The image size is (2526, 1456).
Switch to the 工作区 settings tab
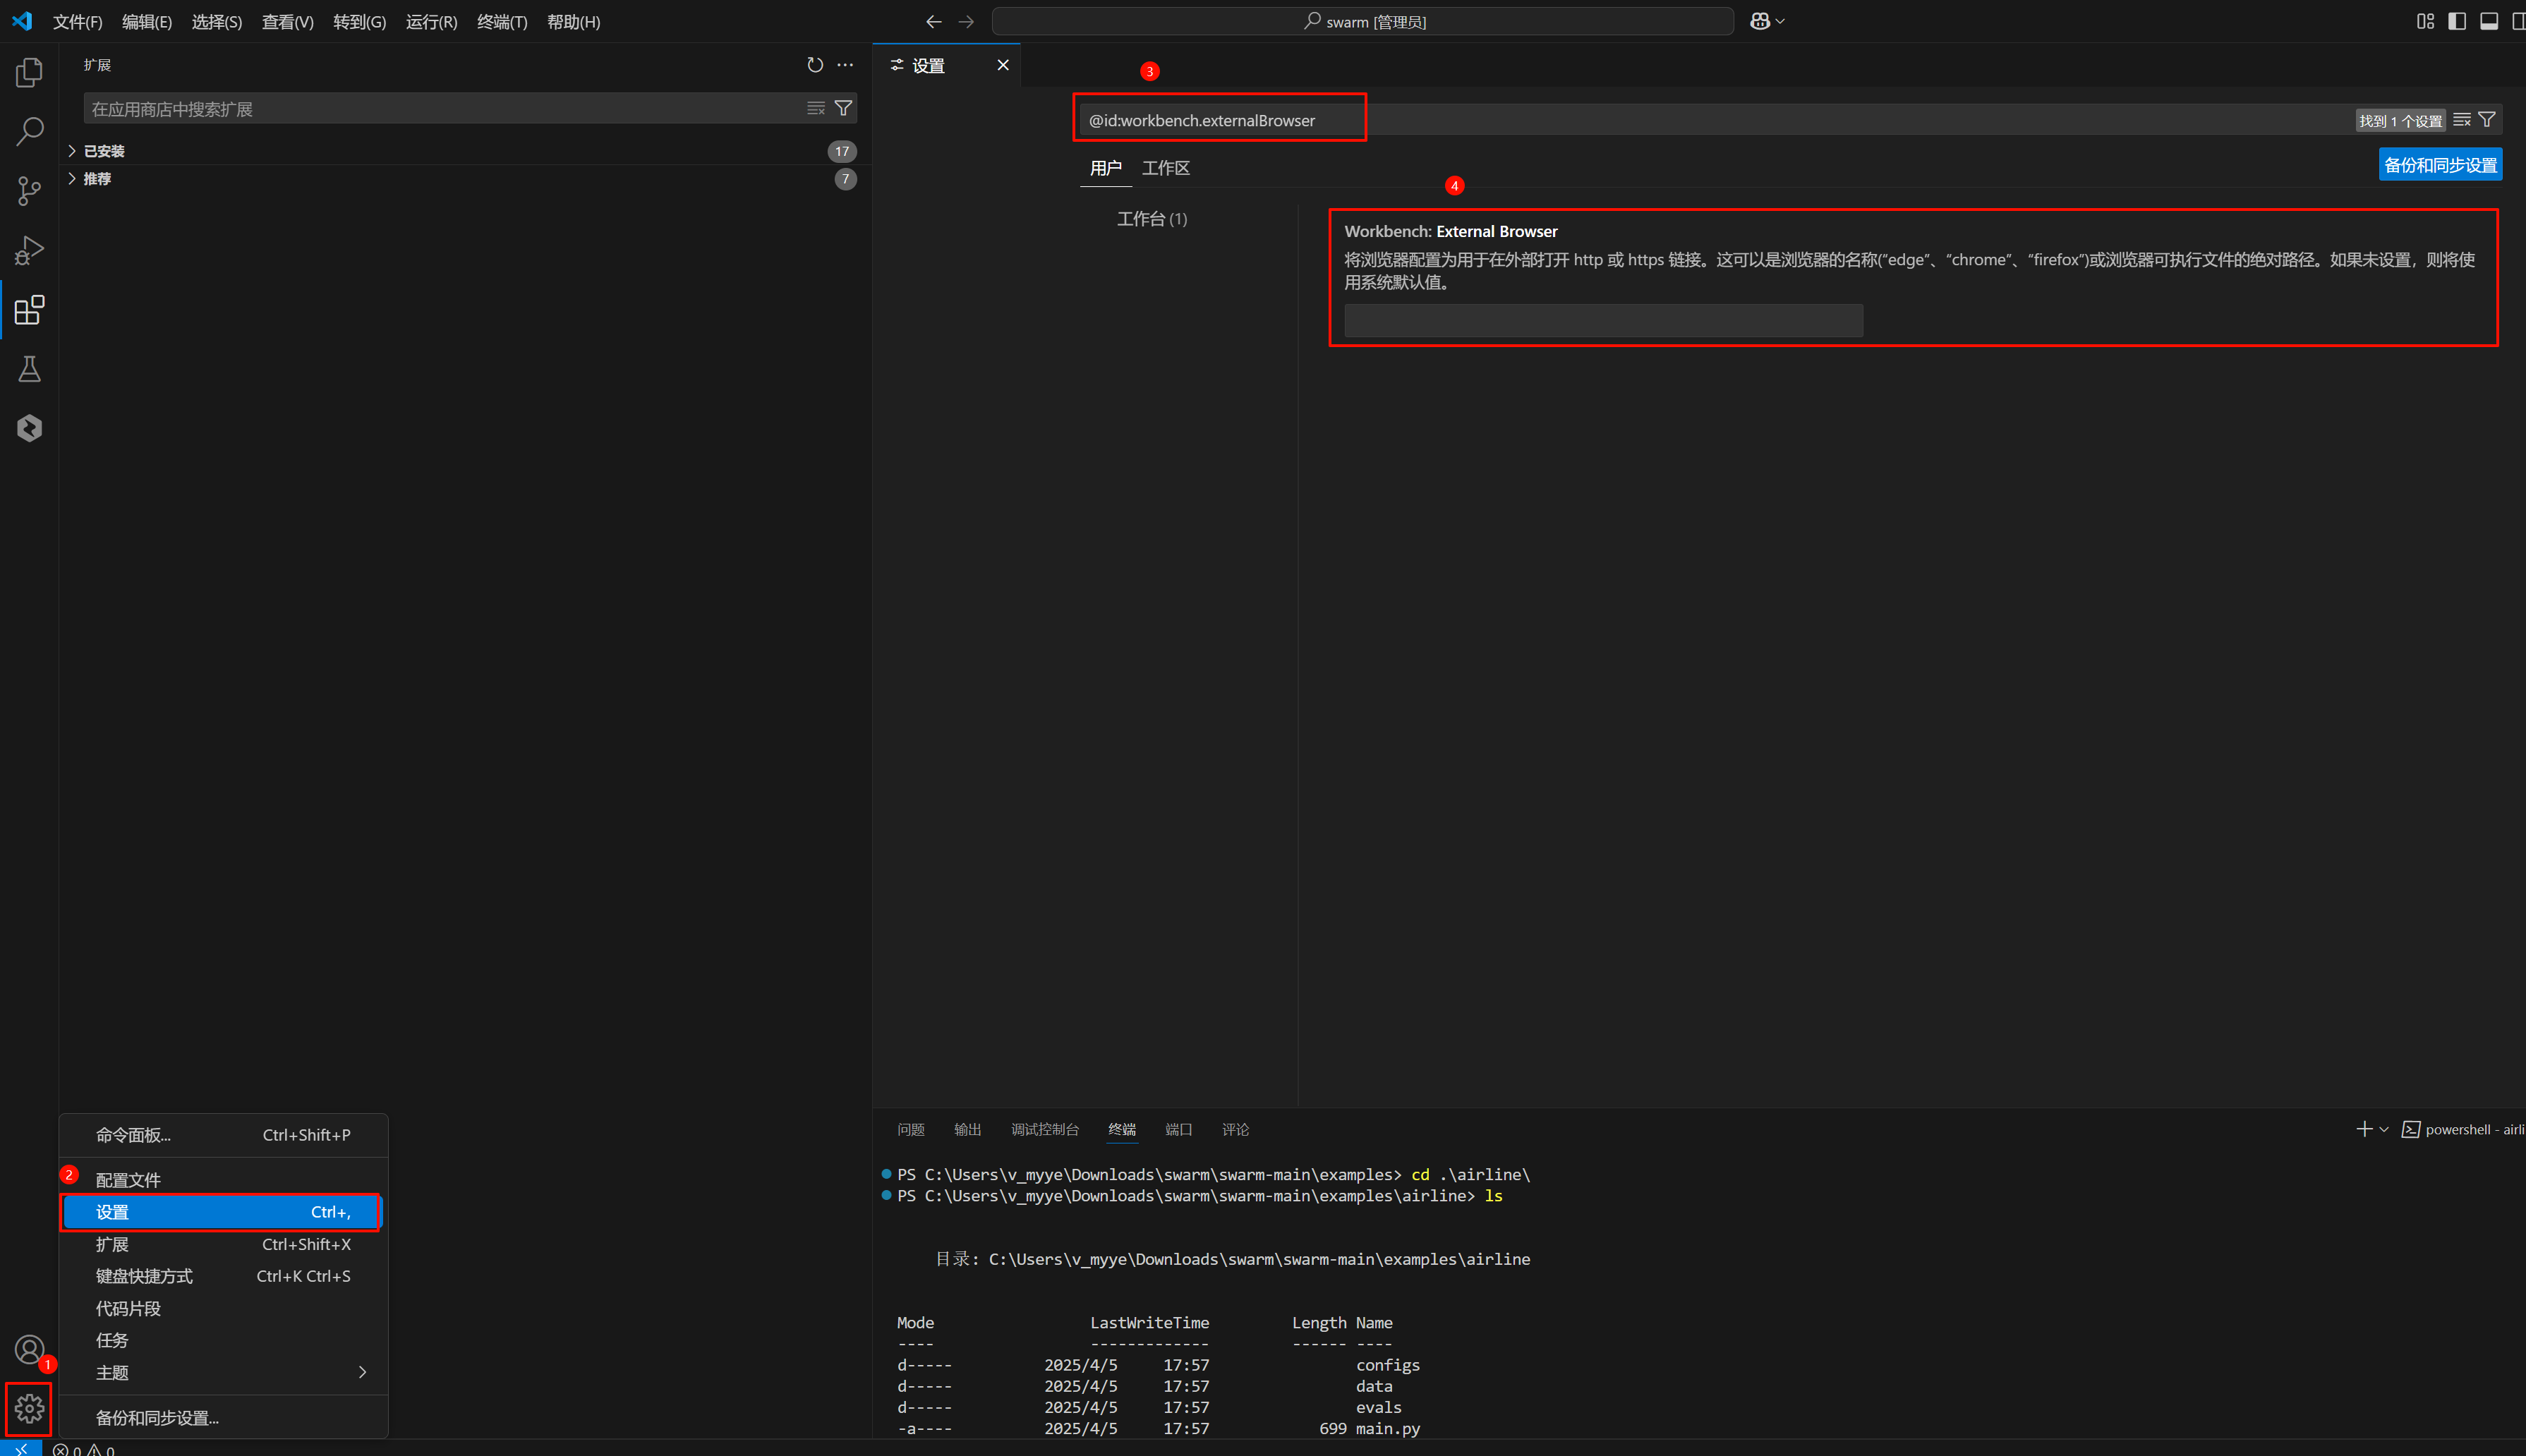tap(1165, 168)
